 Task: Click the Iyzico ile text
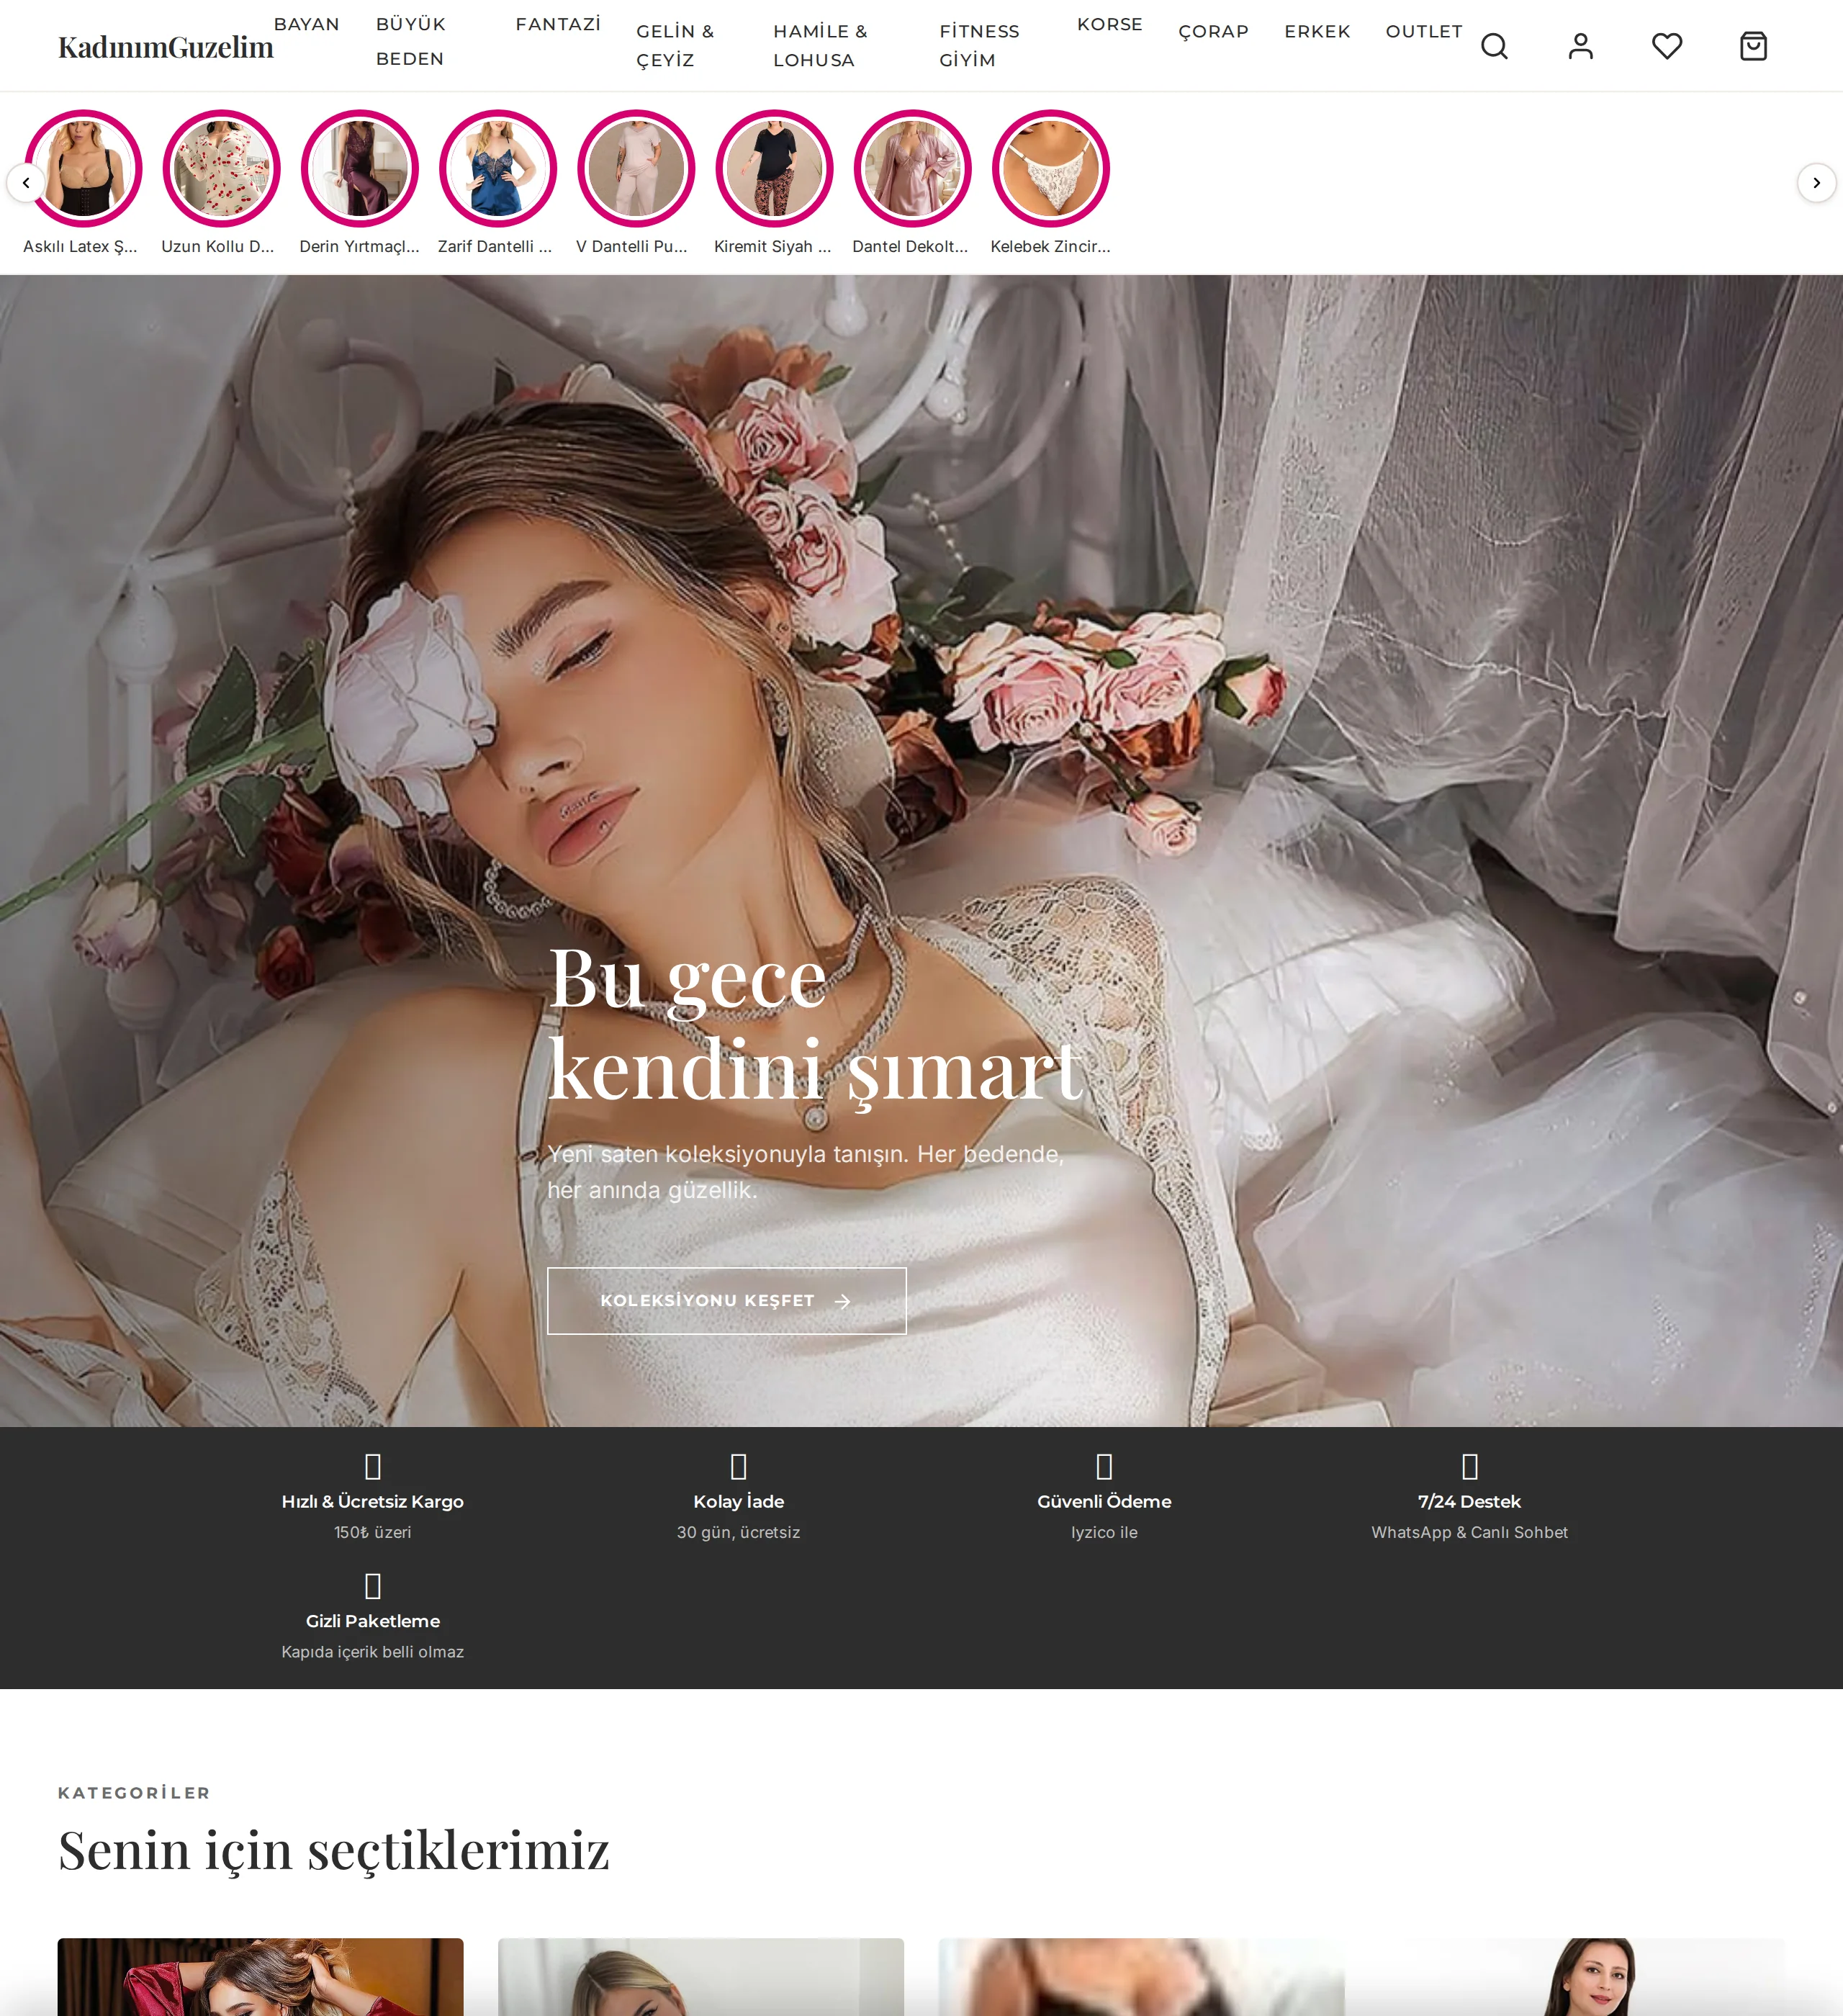pos(1104,1532)
